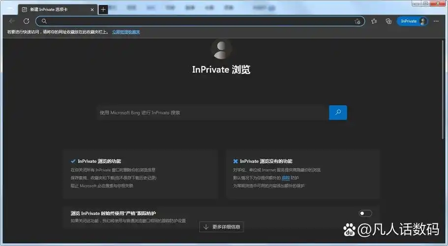Click the InPrivate 浏览 heading
This screenshot has height=246, width=448.
click(x=221, y=69)
